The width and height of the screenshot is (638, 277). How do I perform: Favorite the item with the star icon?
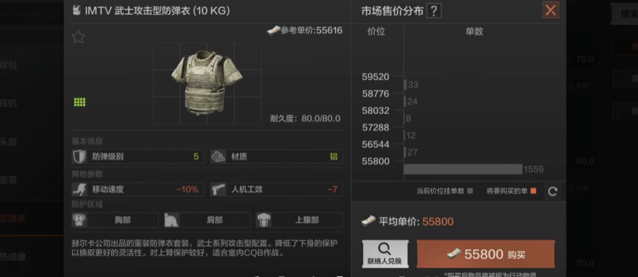(78, 37)
